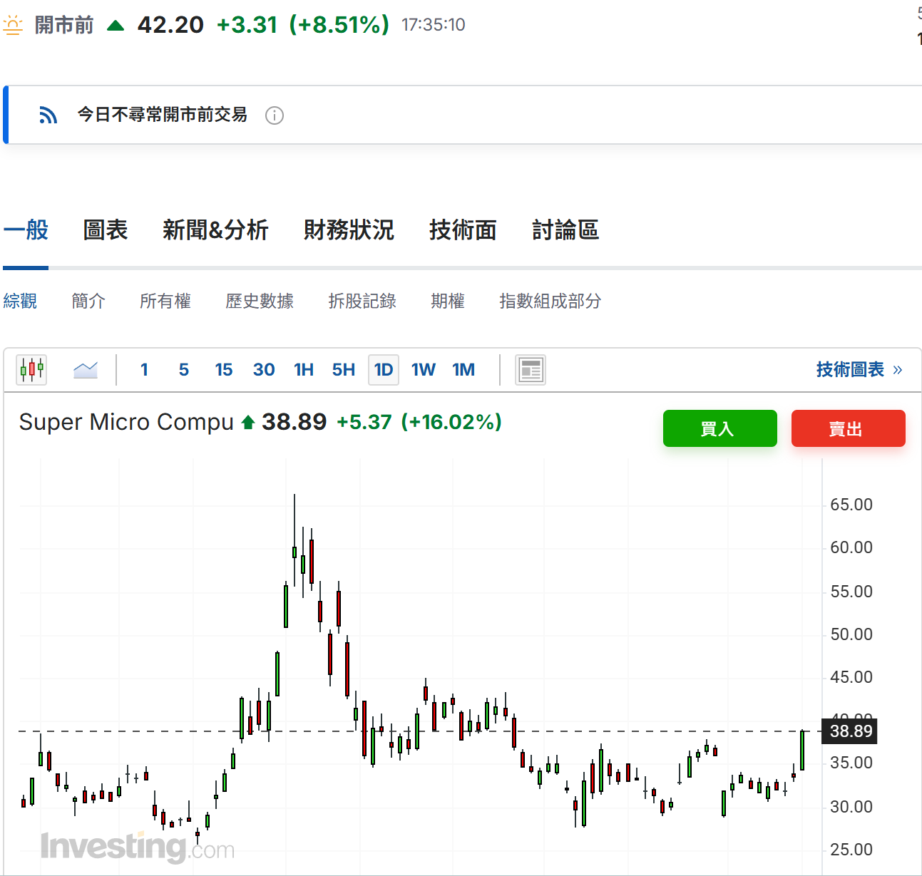Click the 25.00 axis price label
Image resolution: width=922 pixels, height=876 pixels.
pyautogui.click(x=851, y=850)
